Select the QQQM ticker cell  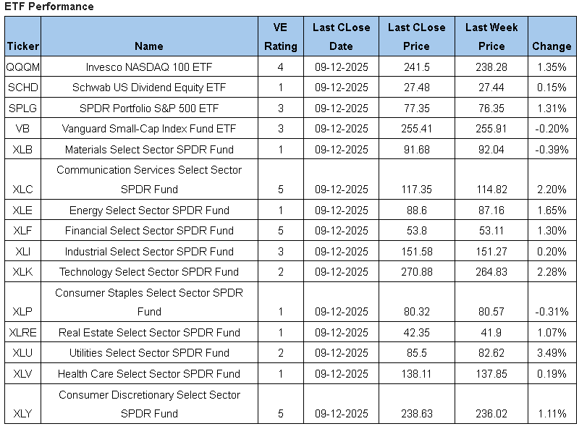(x=22, y=67)
